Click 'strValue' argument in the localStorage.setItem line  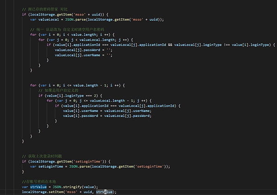(x=104, y=192)
